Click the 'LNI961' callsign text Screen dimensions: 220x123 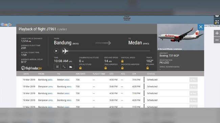click(x=63, y=30)
